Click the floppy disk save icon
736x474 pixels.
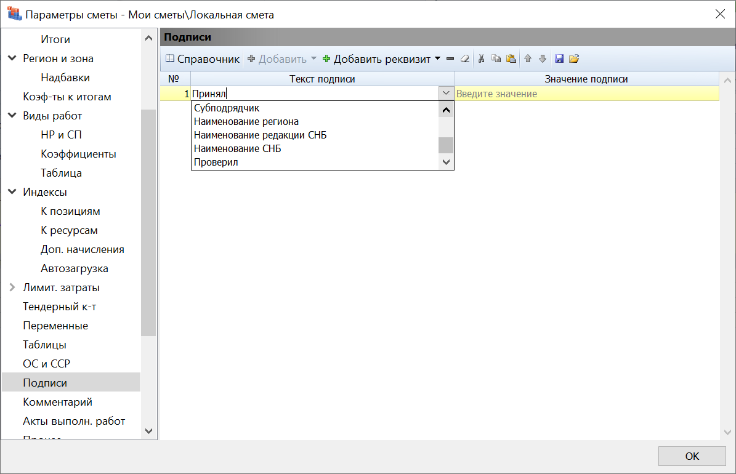click(559, 59)
